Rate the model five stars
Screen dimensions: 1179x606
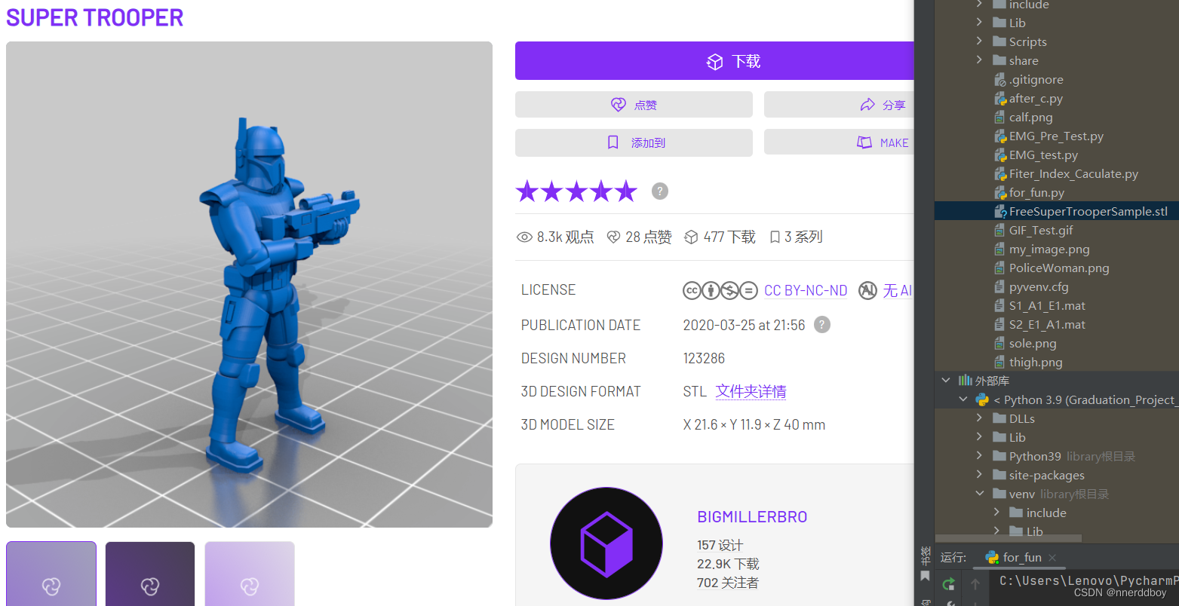pos(626,191)
